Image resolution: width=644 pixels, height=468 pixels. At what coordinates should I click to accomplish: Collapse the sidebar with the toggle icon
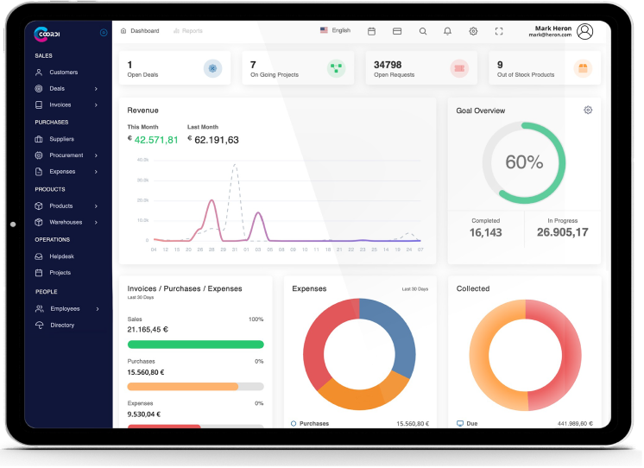(104, 33)
